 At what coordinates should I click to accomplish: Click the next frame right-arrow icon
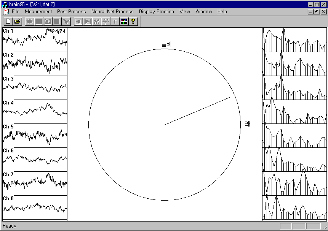[x=88, y=21]
